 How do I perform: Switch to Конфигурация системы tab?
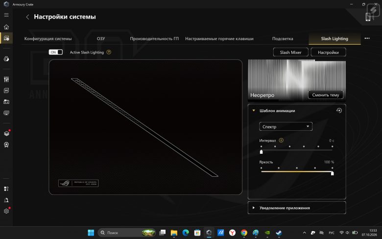[x=48, y=39]
